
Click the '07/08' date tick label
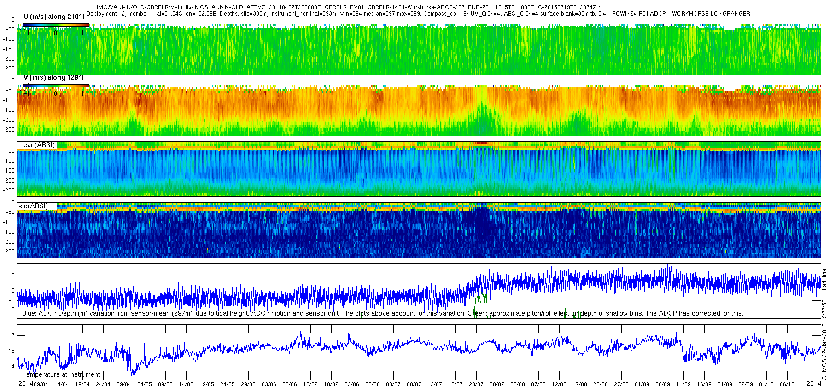click(538, 385)
